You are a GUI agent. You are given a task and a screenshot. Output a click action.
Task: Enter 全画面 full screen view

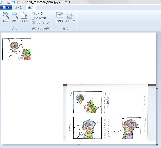[x=59, y=17]
